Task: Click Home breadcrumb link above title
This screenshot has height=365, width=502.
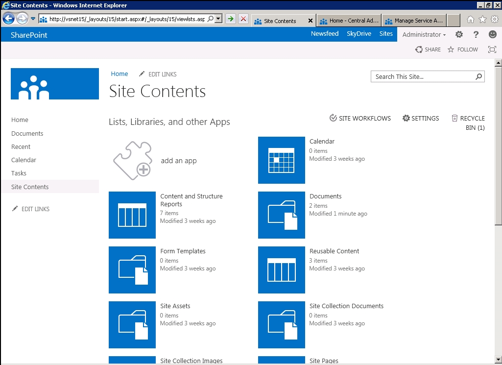Action: [x=120, y=74]
